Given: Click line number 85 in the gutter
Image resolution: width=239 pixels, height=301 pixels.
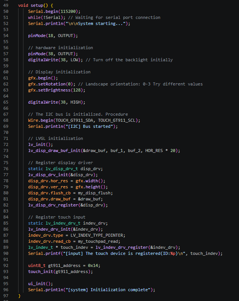Looking at the screenshot, I should [6, 223].
